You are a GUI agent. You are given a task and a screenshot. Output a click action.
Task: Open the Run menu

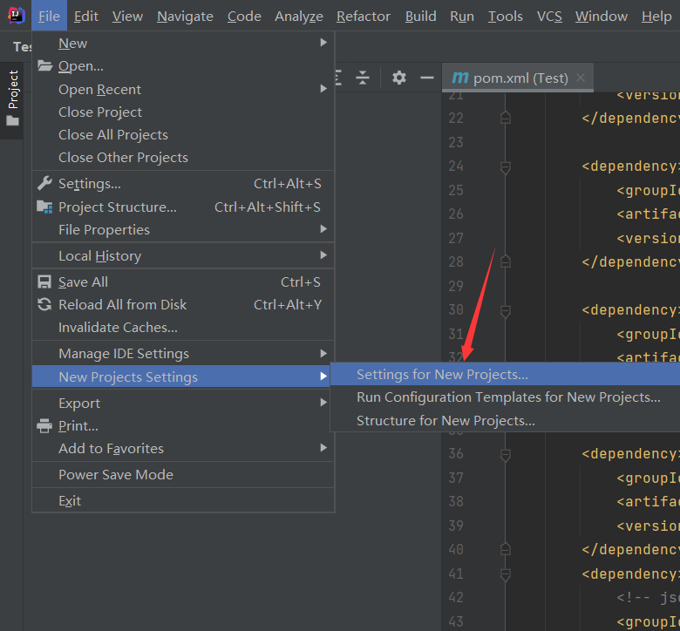pos(462,16)
